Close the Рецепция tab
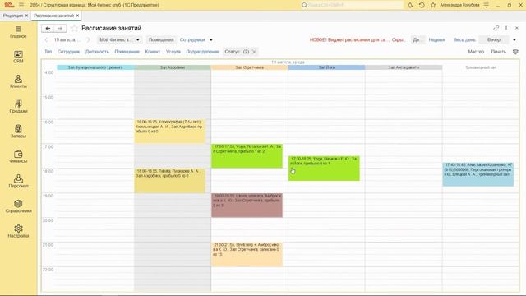The image size is (526, 296). click(x=26, y=16)
